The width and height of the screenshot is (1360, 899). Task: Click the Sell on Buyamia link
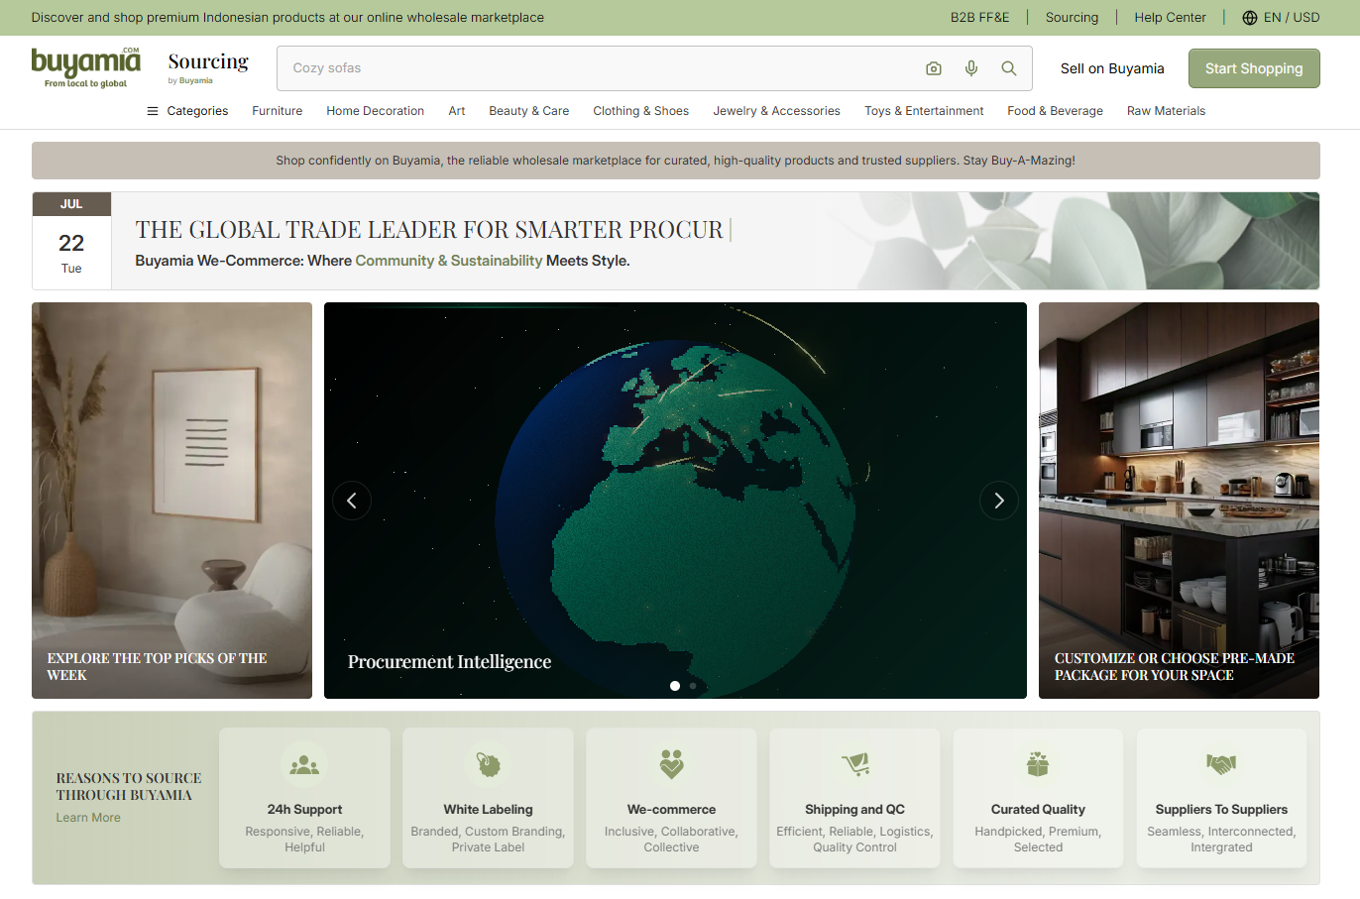1112,68
